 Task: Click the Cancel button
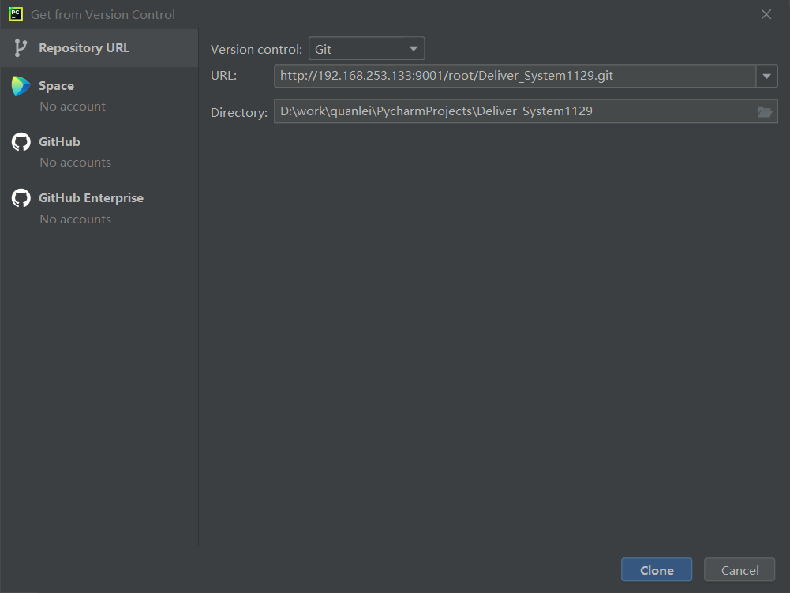click(739, 570)
